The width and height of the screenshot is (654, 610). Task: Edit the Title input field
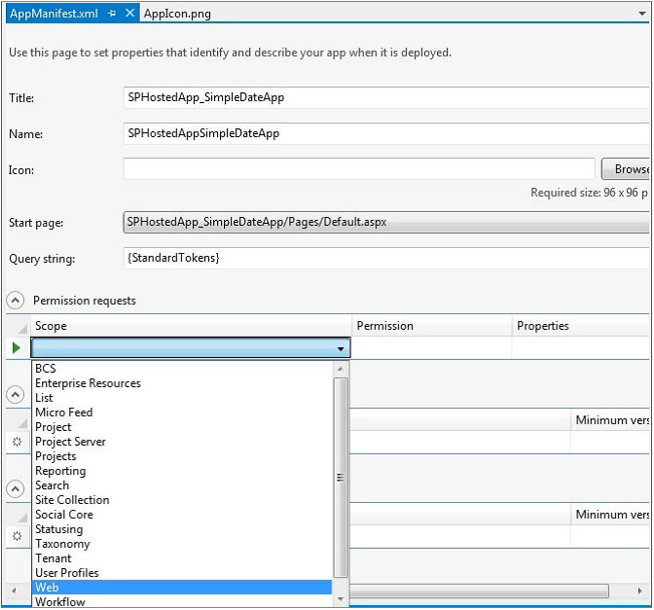click(385, 97)
